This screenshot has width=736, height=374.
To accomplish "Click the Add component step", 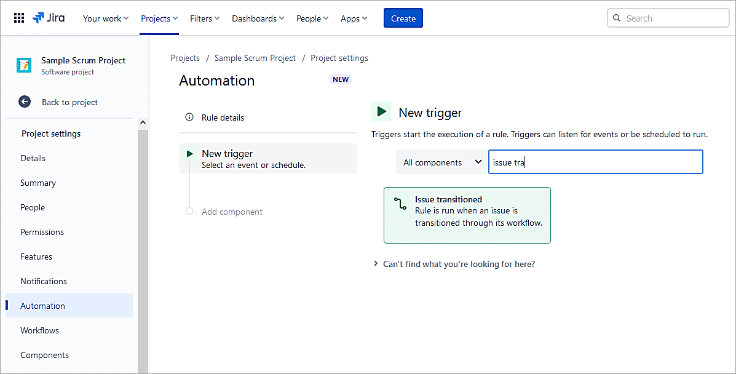I will [232, 212].
